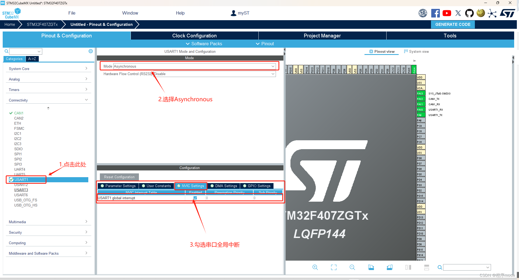Open the ST community network icon

point(492,13)
